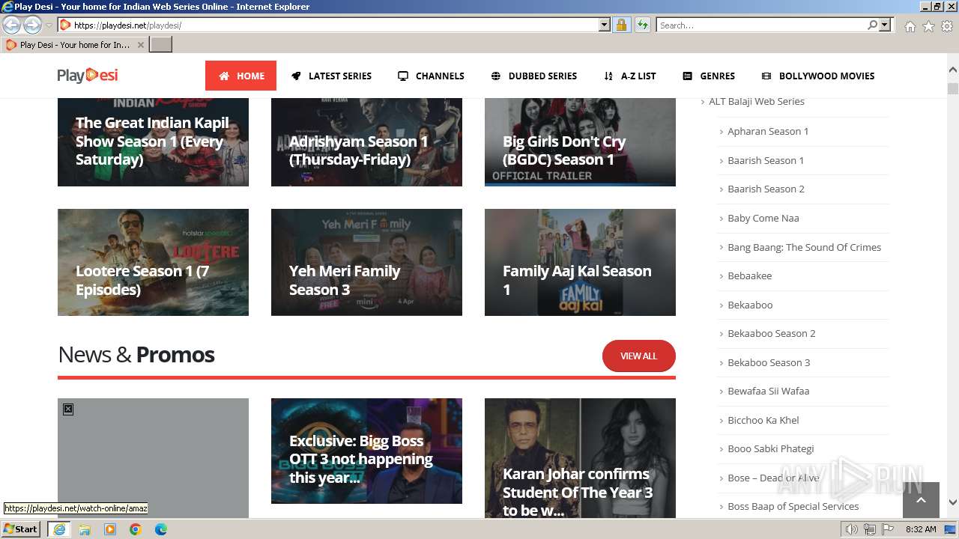Screen dimensions: 959x539
Task: Open The Great Indian Kapil Show card
Action: click(153, 141)
